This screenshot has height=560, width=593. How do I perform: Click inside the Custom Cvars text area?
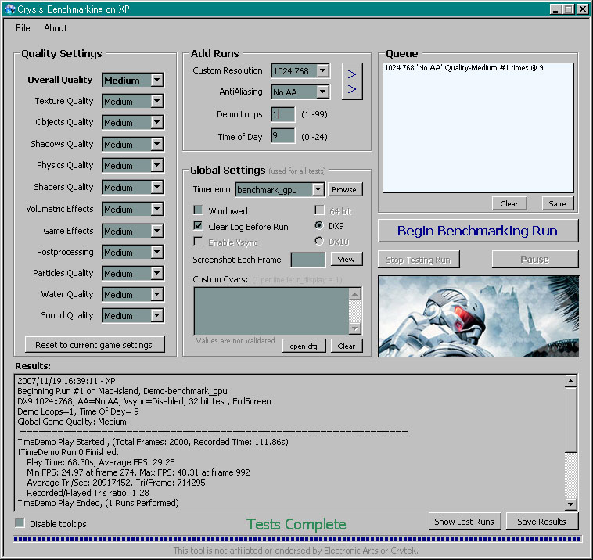(x=271, y=311)
